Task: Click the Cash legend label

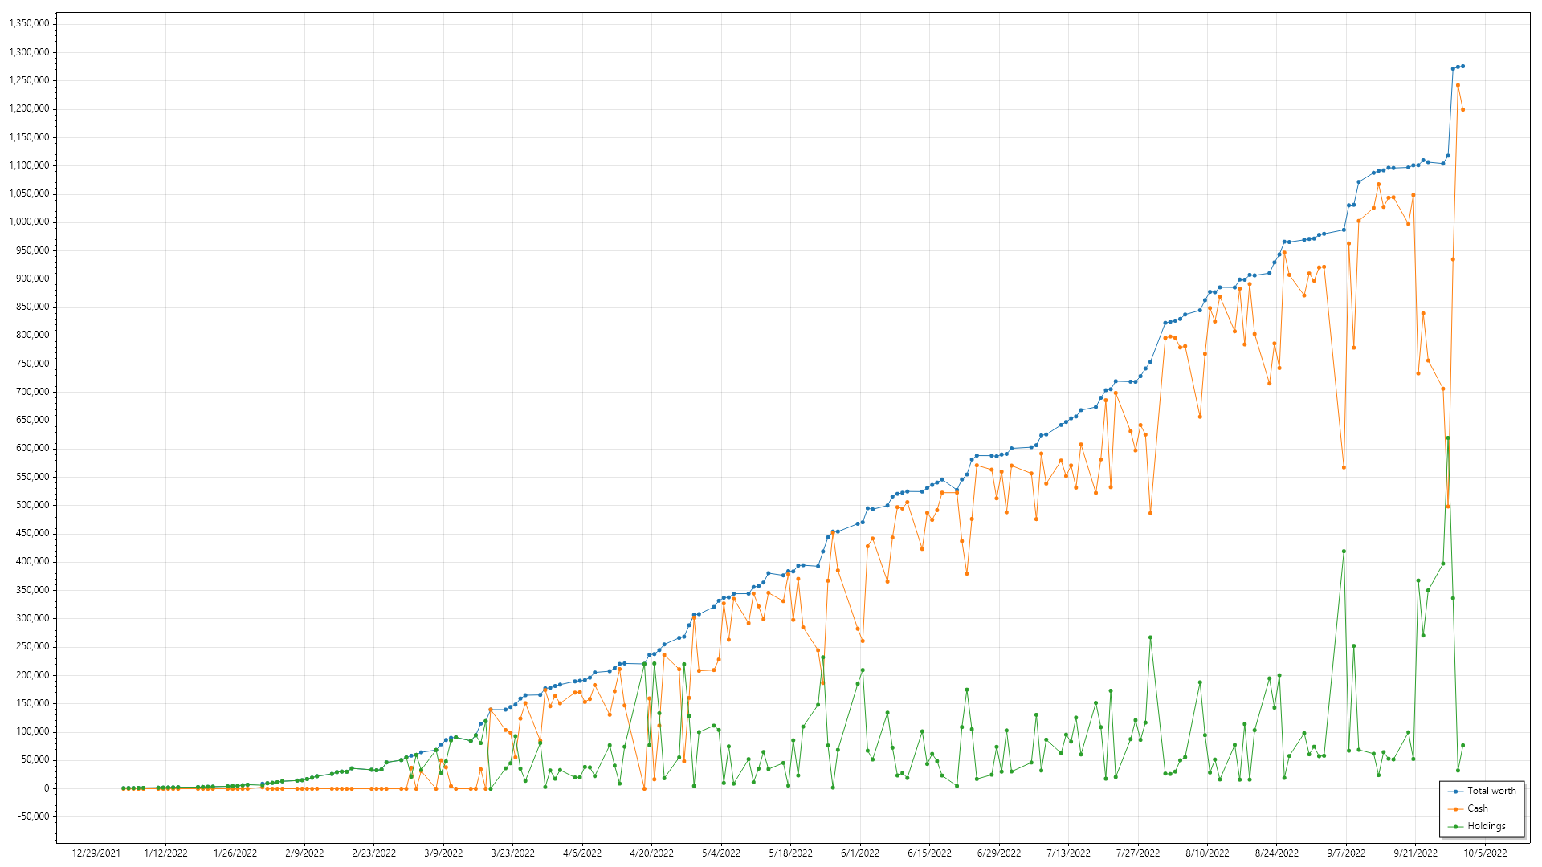Action: [x=1477, y=808]
